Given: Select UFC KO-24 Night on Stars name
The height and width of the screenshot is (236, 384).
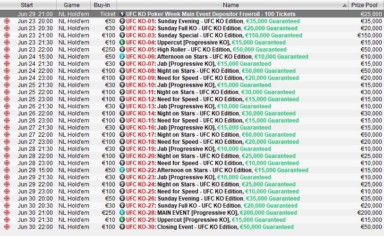Looking at the screenshot, I should tap(211, 184).
